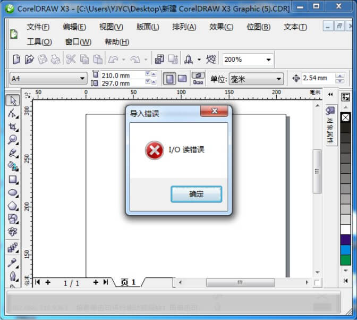Click the 297.0 mm page height field
The height and width of the screenshot is (320, 357).
click(122, 83)
